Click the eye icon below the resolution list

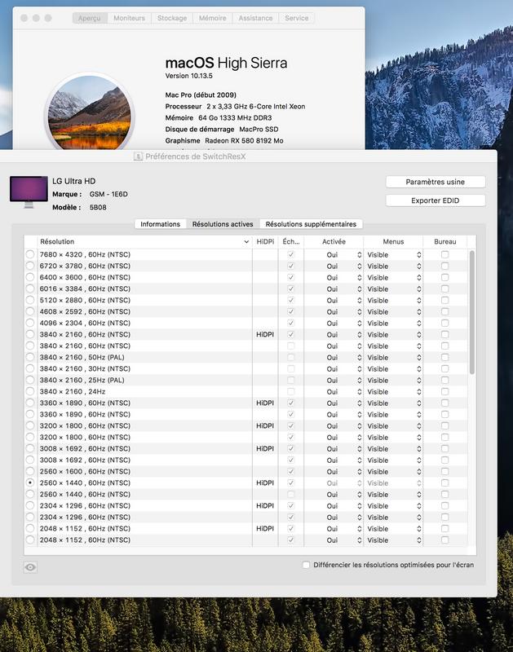point(30,567)
